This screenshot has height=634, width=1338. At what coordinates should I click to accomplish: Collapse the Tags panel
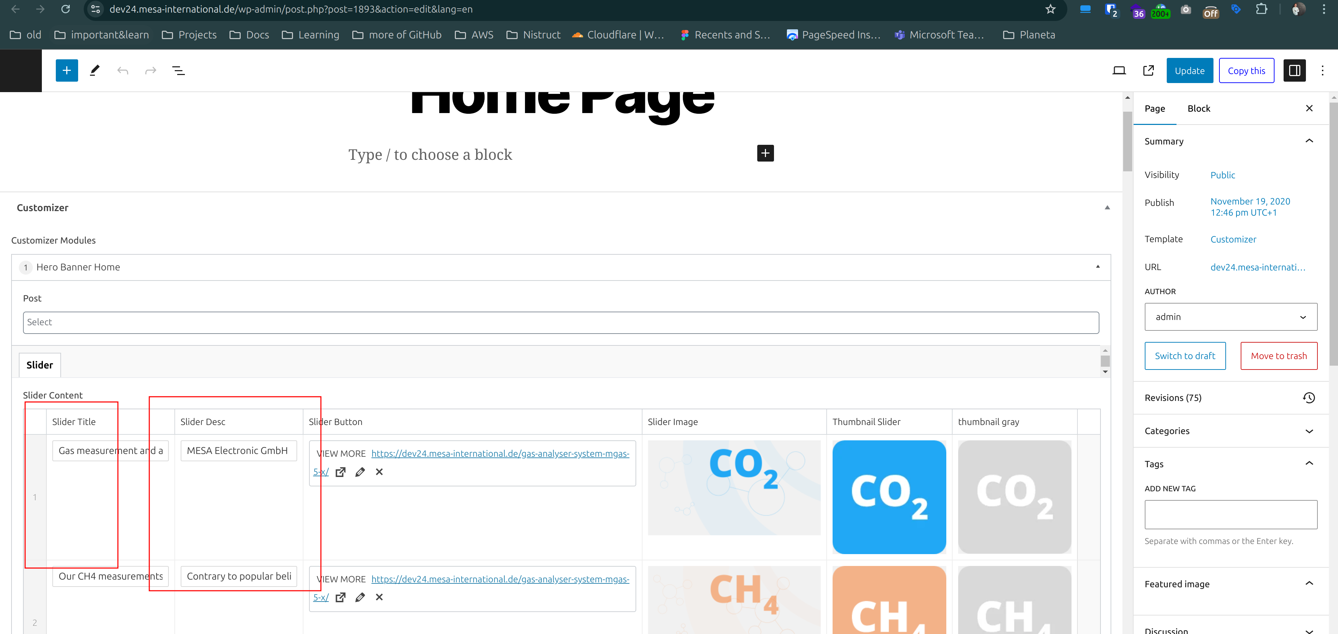click(1309, 463)
